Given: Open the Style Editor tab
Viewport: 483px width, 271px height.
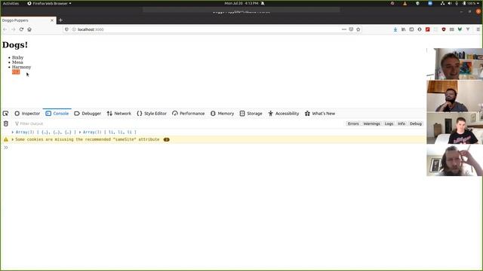Looking at the screenshot, I should [152, 114].
